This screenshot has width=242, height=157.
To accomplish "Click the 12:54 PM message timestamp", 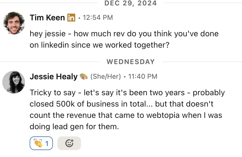I will point(98,18).
